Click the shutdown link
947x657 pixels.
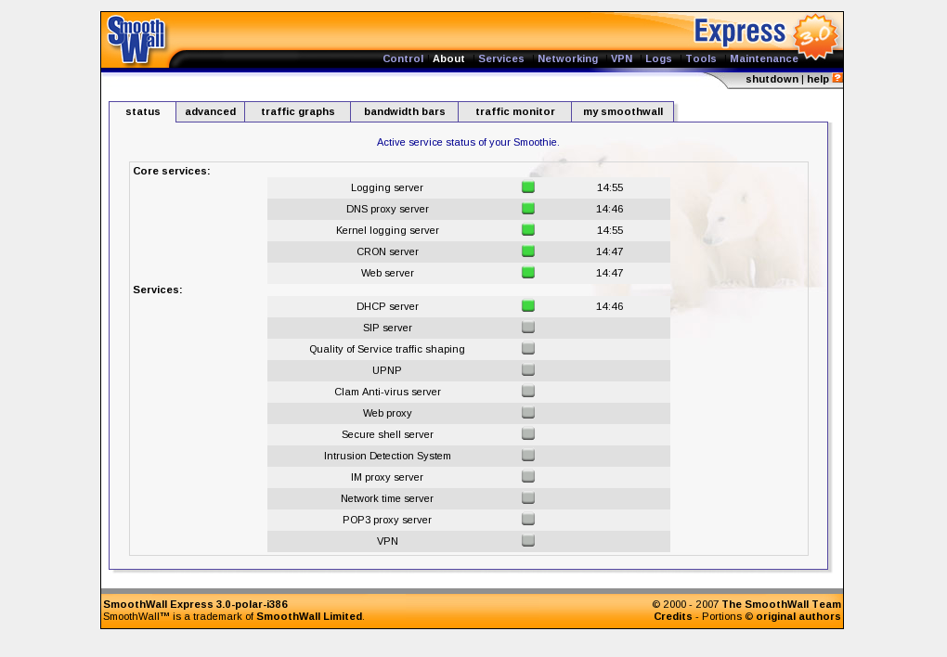[x=772, y=79]
